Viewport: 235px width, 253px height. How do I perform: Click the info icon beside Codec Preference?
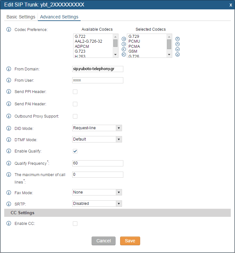click(9, 30)
